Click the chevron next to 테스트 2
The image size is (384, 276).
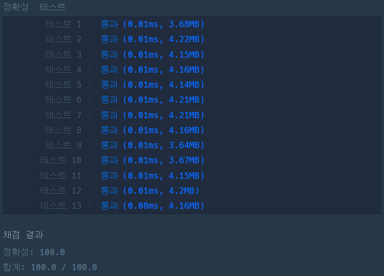[x=90, y=39]
